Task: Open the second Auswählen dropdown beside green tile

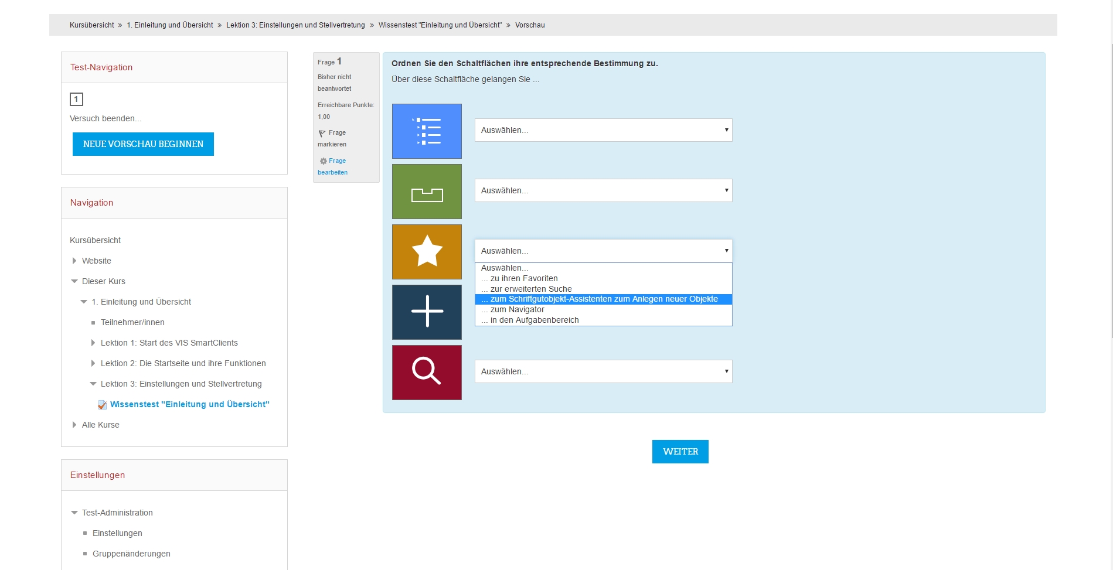Action: (603, 190)
